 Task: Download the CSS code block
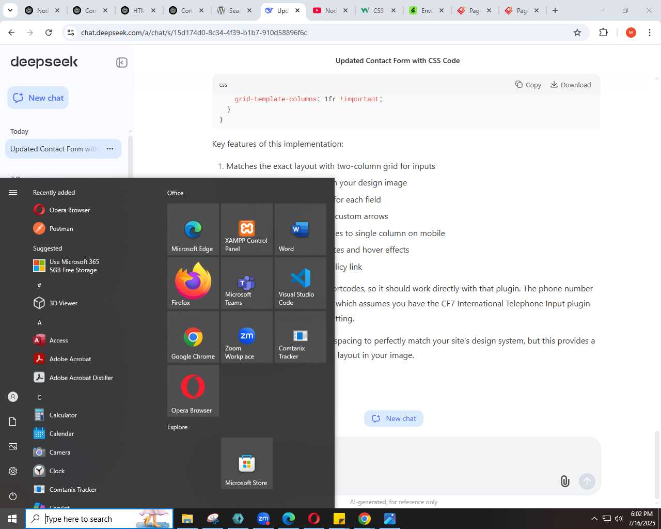point(571,85)
